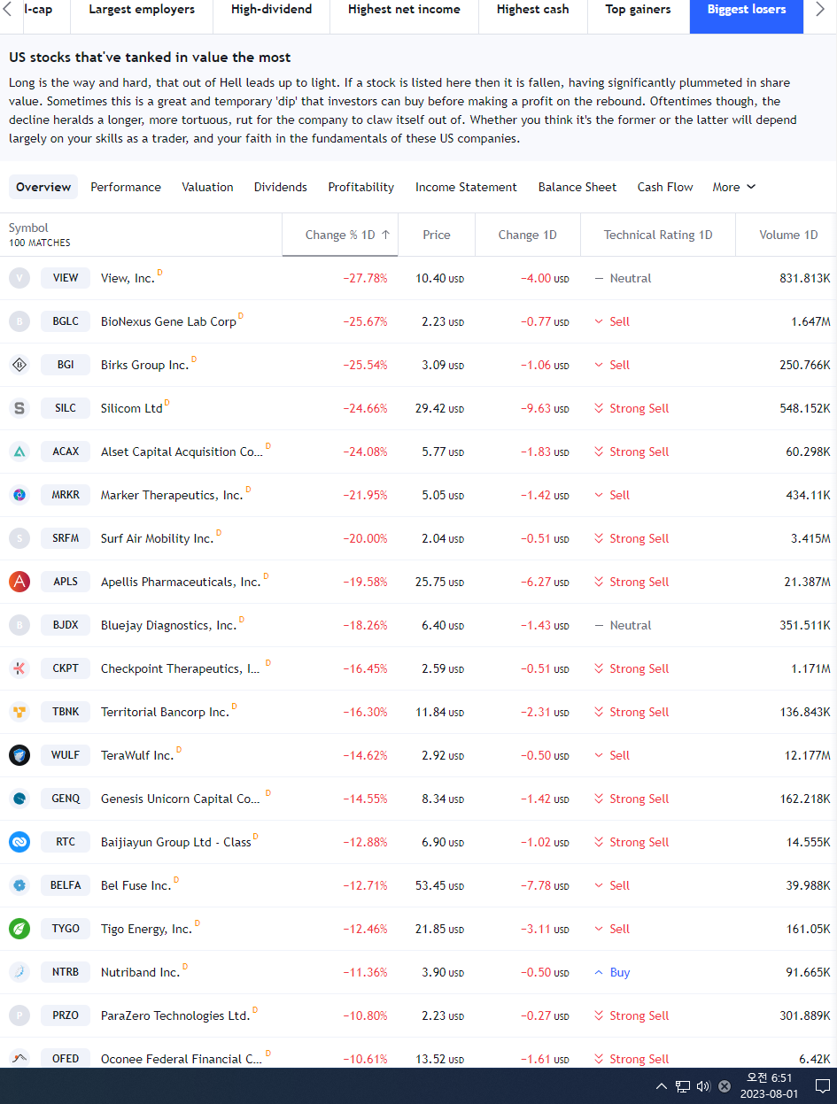837x1104 pixels.
Task: Click the tray icon left of the clock
Action: click(x=725, y=1086)
